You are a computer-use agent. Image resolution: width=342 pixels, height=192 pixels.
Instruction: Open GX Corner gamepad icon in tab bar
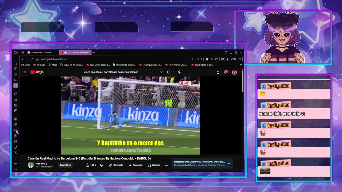[23, 53]
